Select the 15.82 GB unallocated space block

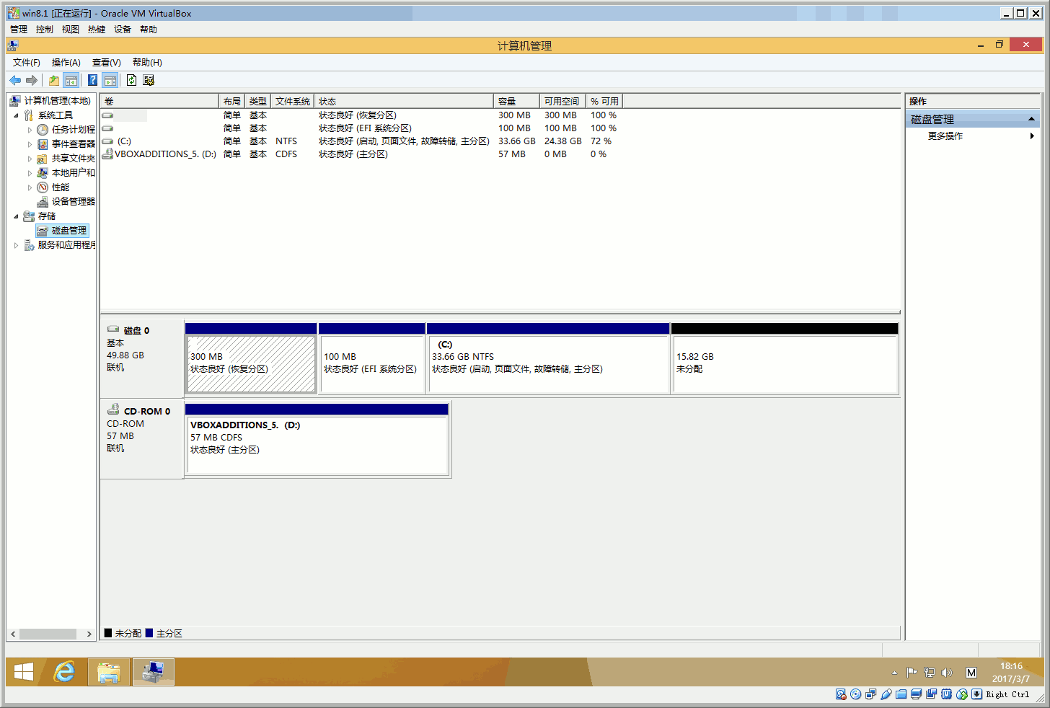(x=785, y=358)
